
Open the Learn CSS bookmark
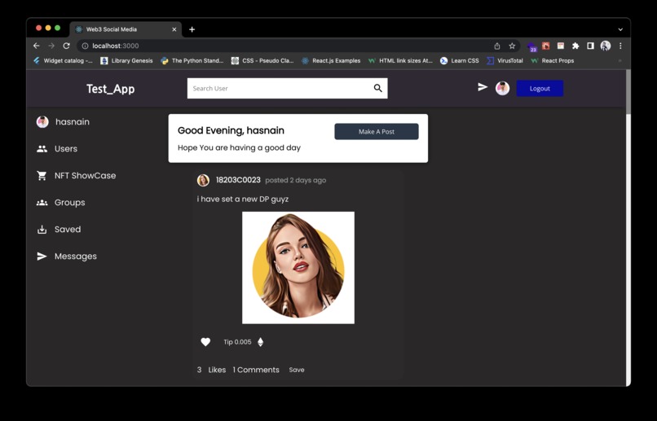coord(459,61)
